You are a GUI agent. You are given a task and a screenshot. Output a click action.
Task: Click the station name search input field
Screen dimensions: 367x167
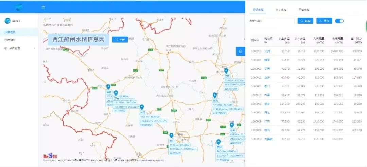click(279, 21)
